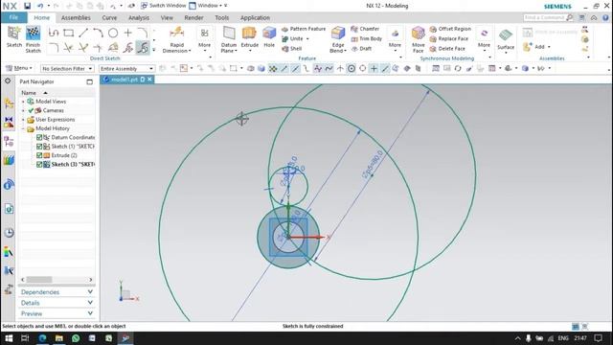Click the Trim Body button
Image resolution: width=613 pixels, height=345 pixels.
click(366, 38)
